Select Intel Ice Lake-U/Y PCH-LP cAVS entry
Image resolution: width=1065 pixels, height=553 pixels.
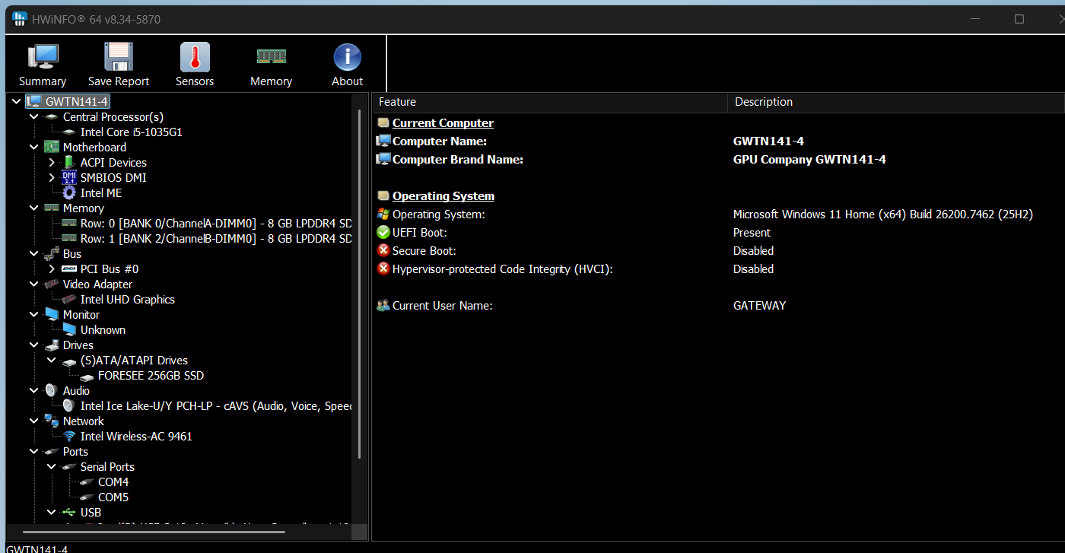pyautogui.click(x=215, y=405)
